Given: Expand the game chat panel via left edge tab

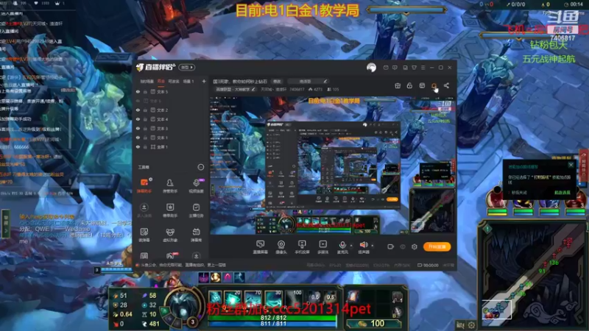Looking at the screenshot, I should tap(6, 224).
